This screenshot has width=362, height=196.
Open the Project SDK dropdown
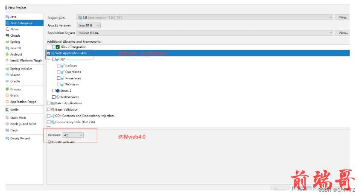point(205,18)
